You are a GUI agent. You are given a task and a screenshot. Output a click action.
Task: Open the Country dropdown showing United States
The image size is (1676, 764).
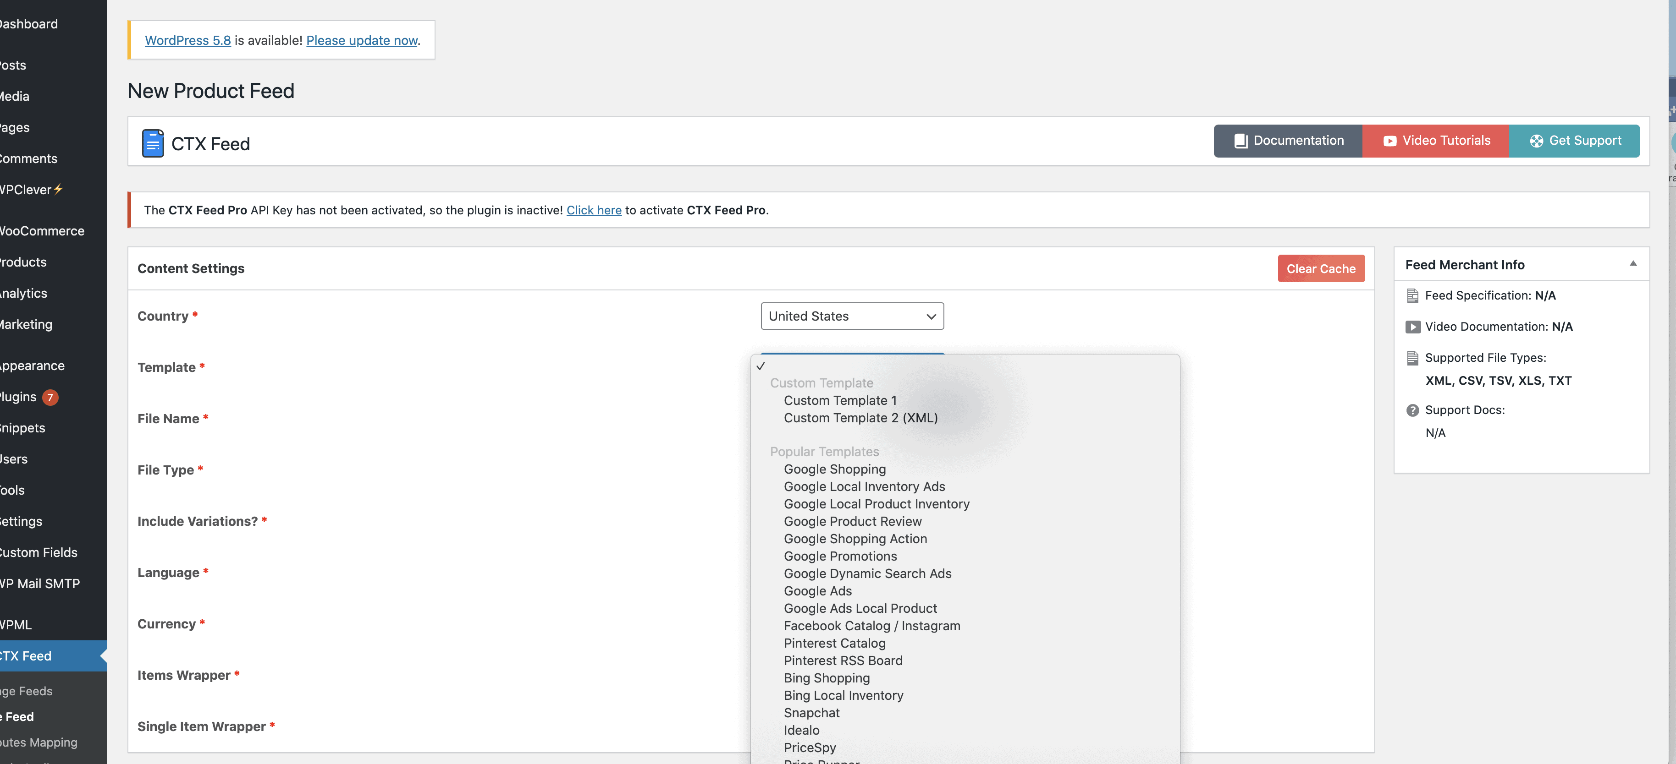pos(852,316)
